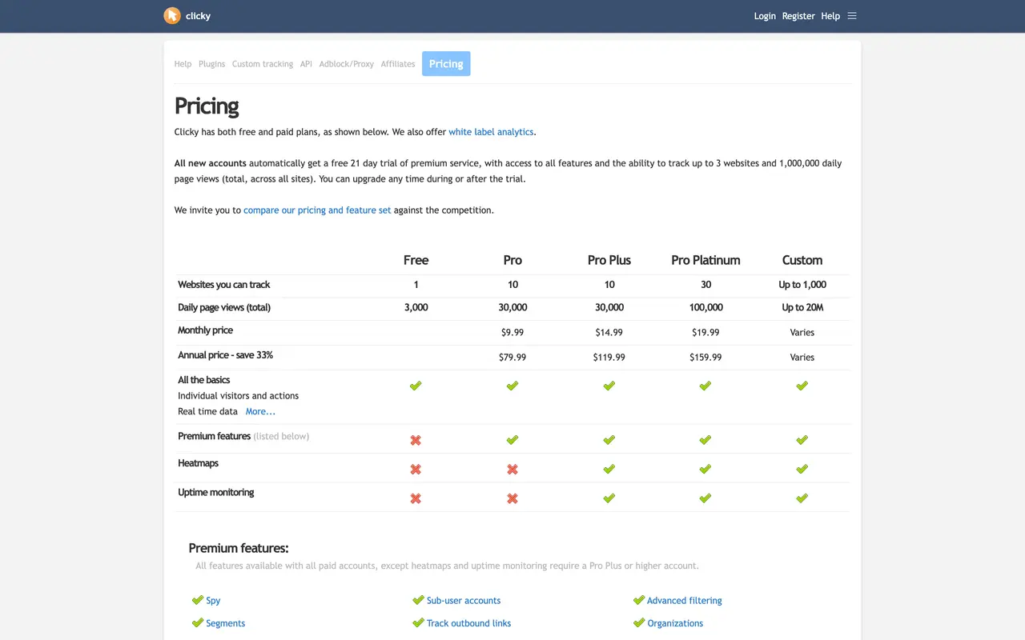Click green checkmark for Pro Plus Heatmaps
The height and width of the screenshot is (640, 1025).
tap(609, 469)
